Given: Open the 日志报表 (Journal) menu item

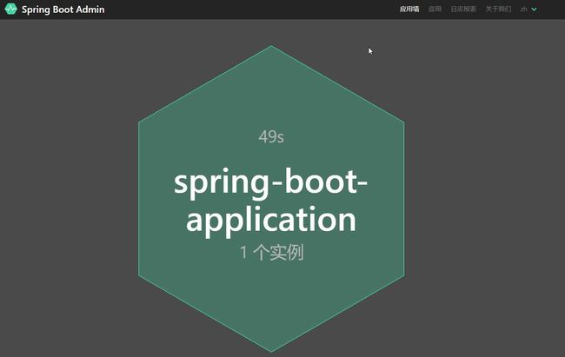Looking at the screenshot, I should click(463, 9).
